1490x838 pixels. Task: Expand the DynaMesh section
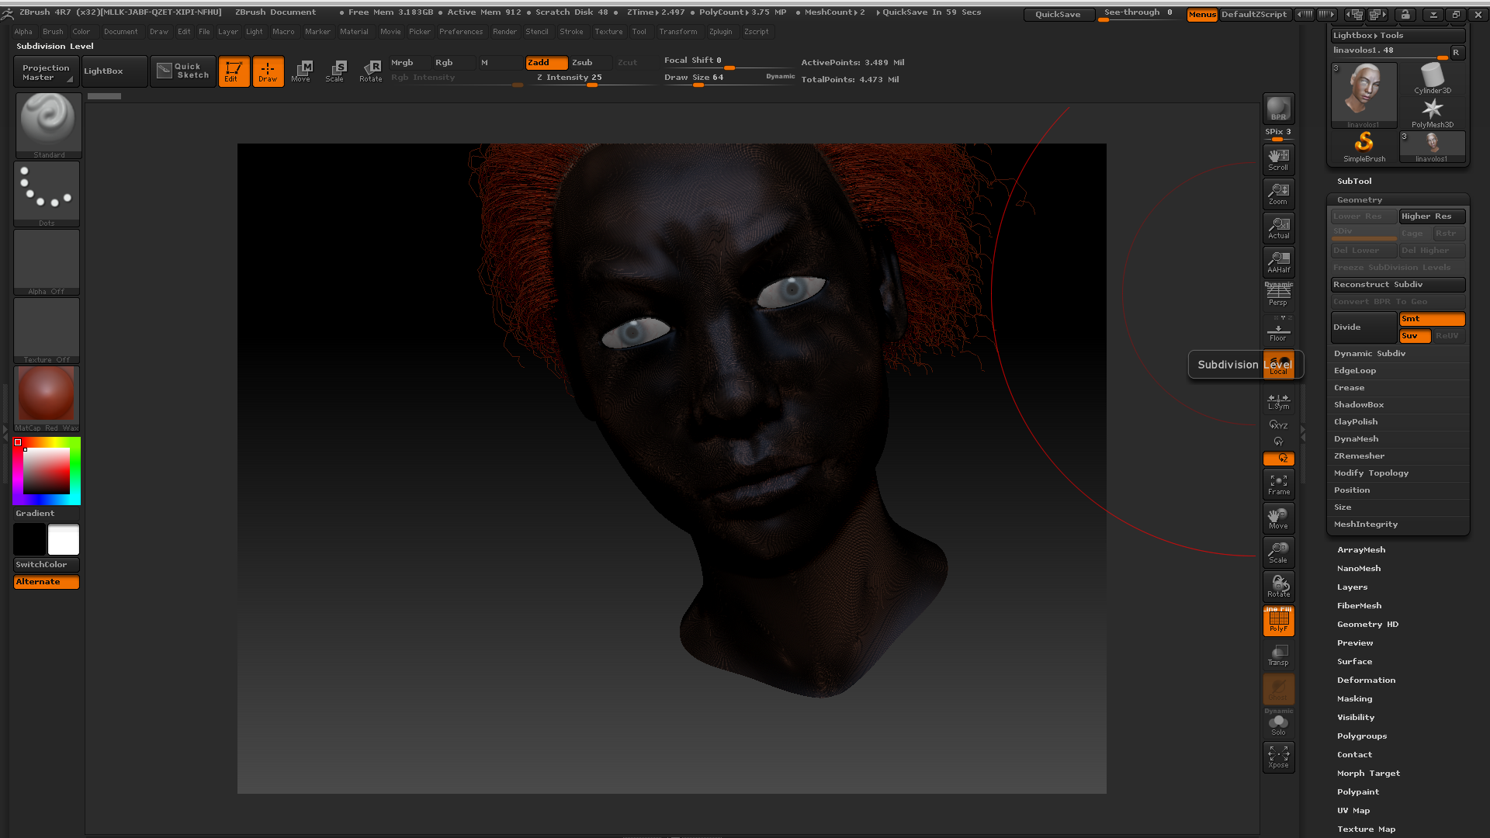pos(1356,439)
